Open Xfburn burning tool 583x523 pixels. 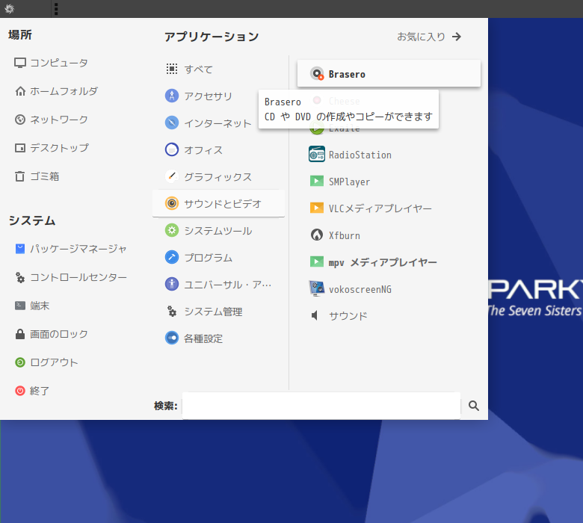[x=389, y=235]
